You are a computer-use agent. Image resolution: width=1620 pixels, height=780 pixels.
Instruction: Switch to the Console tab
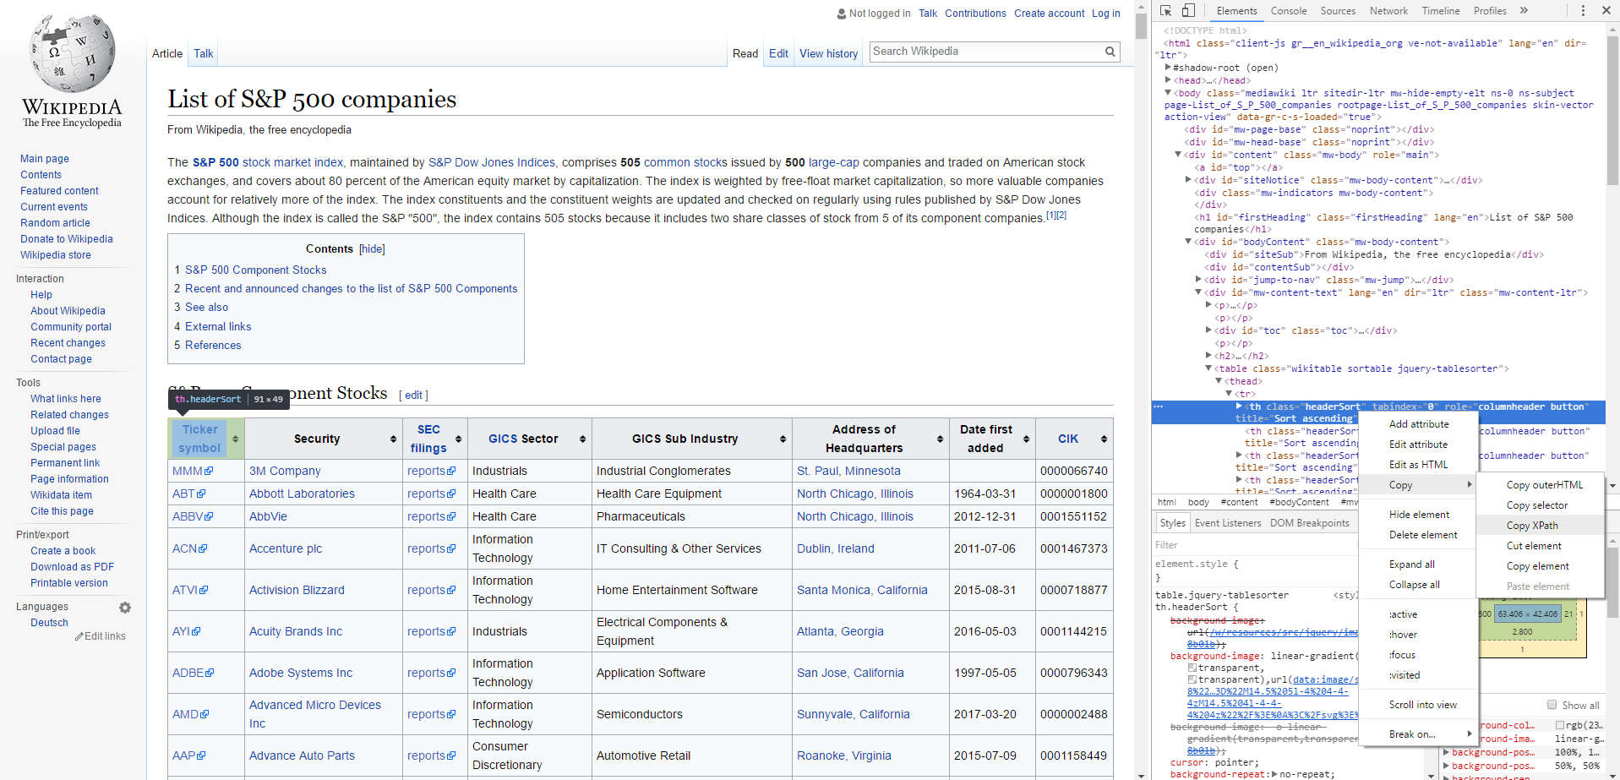tap(1288, 10)
